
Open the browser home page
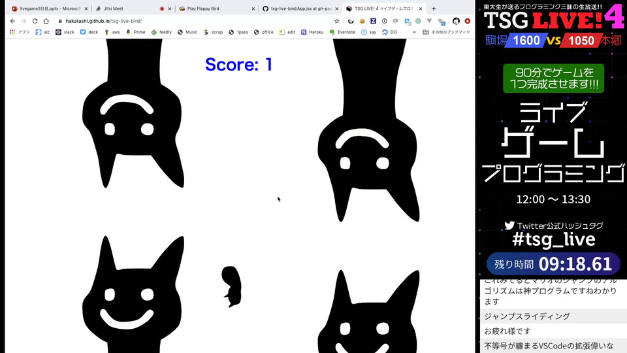(46, 21)
